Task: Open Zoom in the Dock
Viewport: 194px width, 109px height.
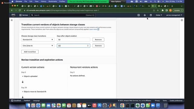Action: coord(153,105)
